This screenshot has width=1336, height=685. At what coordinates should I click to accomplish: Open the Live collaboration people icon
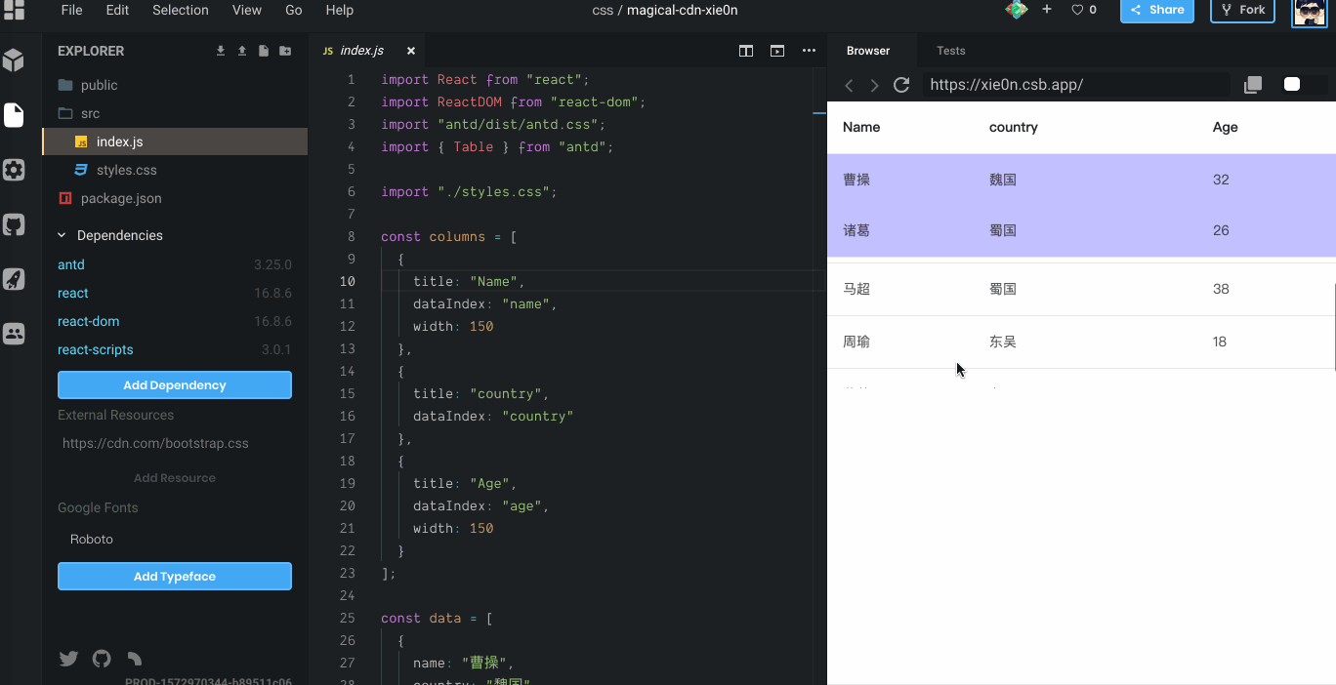(x=14, y=333)
